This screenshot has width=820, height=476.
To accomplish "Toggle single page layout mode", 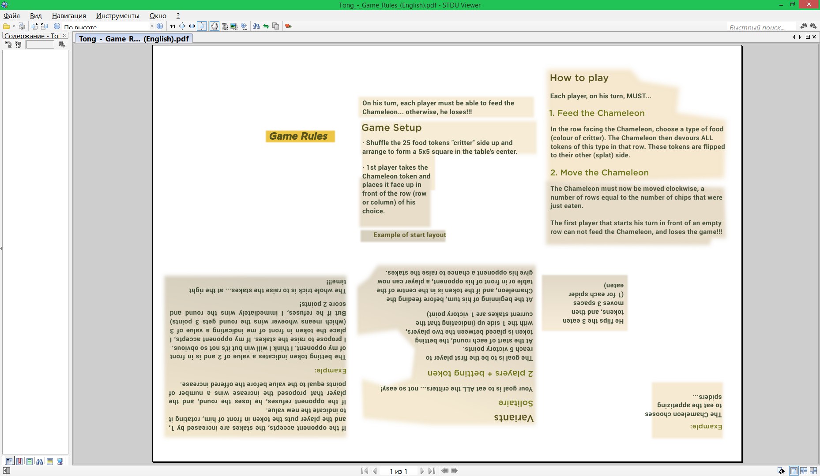I will pyautogui.click(x=794, y=471).
